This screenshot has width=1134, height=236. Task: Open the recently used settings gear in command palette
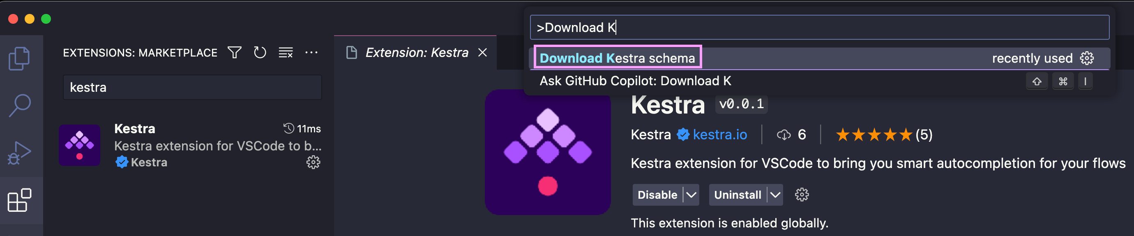tap(1087, 58)
